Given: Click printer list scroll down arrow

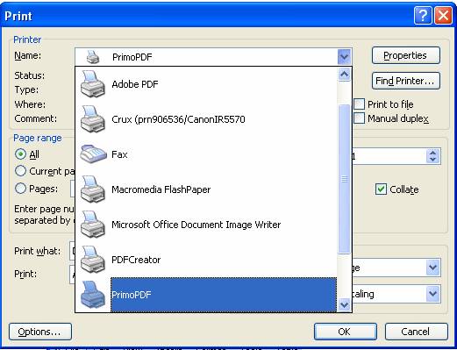Looking at the screenshot, I should click(x=344, y=305).
